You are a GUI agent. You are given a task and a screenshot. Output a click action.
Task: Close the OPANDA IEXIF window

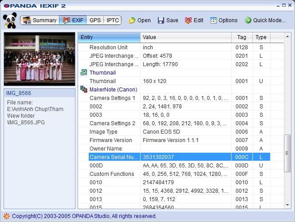(290, 5)
